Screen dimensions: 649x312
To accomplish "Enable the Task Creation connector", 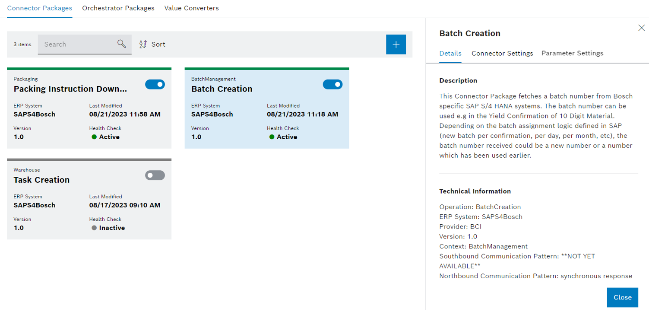I will click(155, 175).
